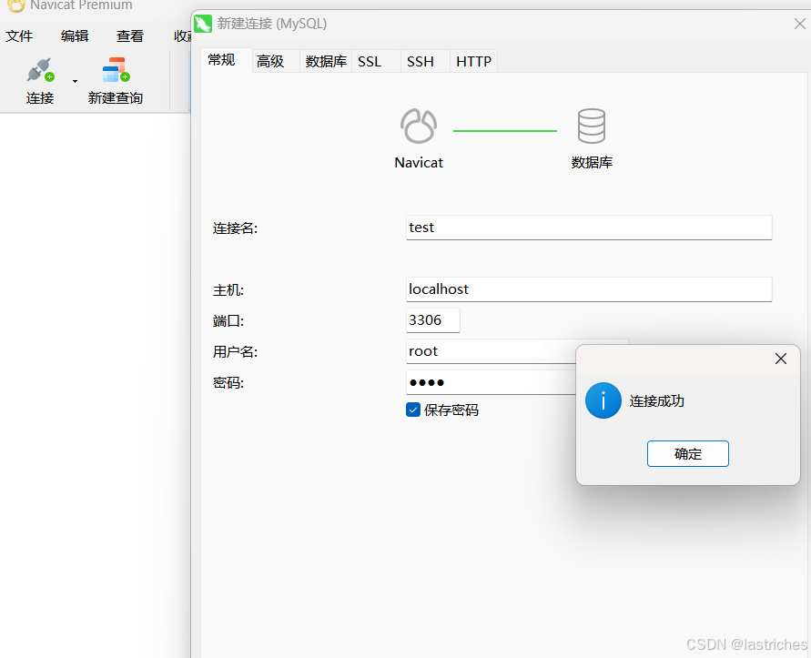This screenshot has height=658, width=811.
Task: Switch to the 常规 tab
Action: click(x=227, y=61)
